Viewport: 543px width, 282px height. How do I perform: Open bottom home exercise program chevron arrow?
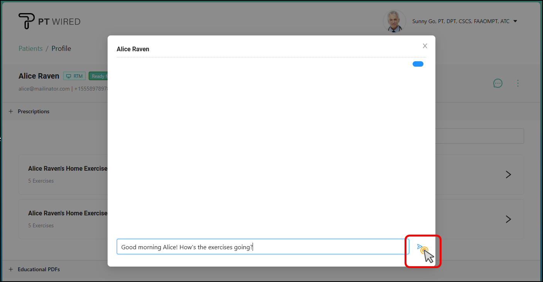(x=508, y=219)
